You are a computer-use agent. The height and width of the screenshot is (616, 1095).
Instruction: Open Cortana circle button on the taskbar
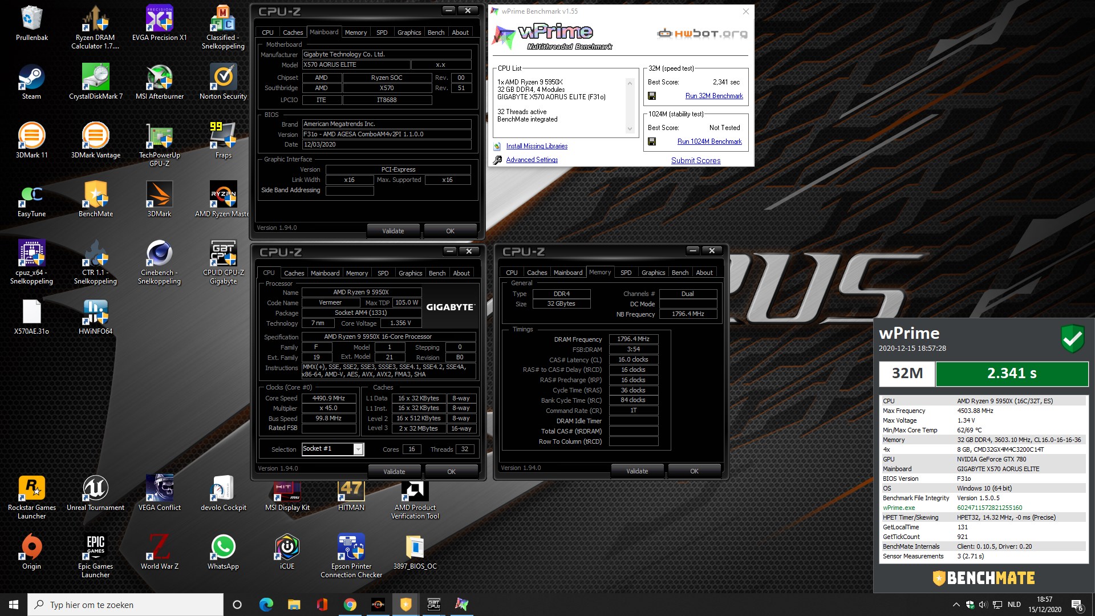[x=237, y=605]
